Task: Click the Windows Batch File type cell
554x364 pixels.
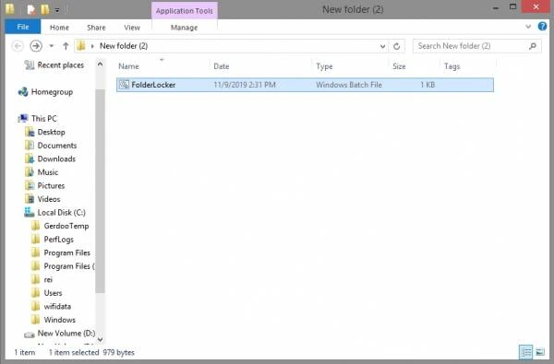Action: click(x=349, y=85)
